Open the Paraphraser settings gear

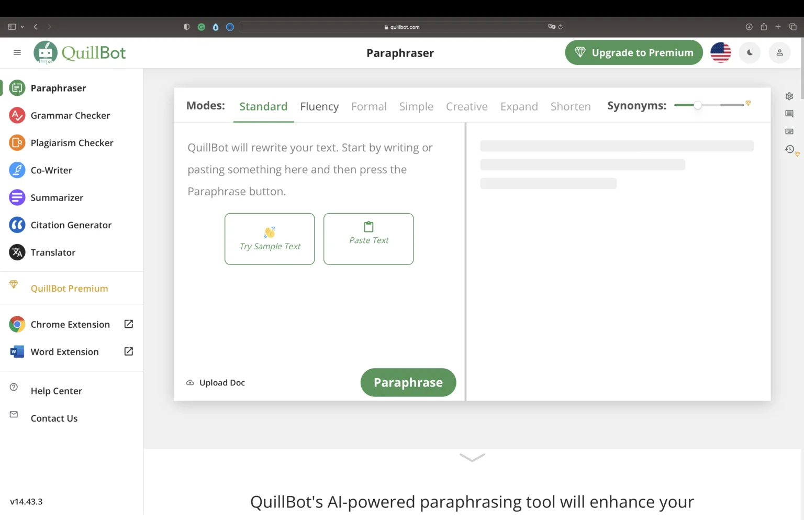tap(789, 96)
